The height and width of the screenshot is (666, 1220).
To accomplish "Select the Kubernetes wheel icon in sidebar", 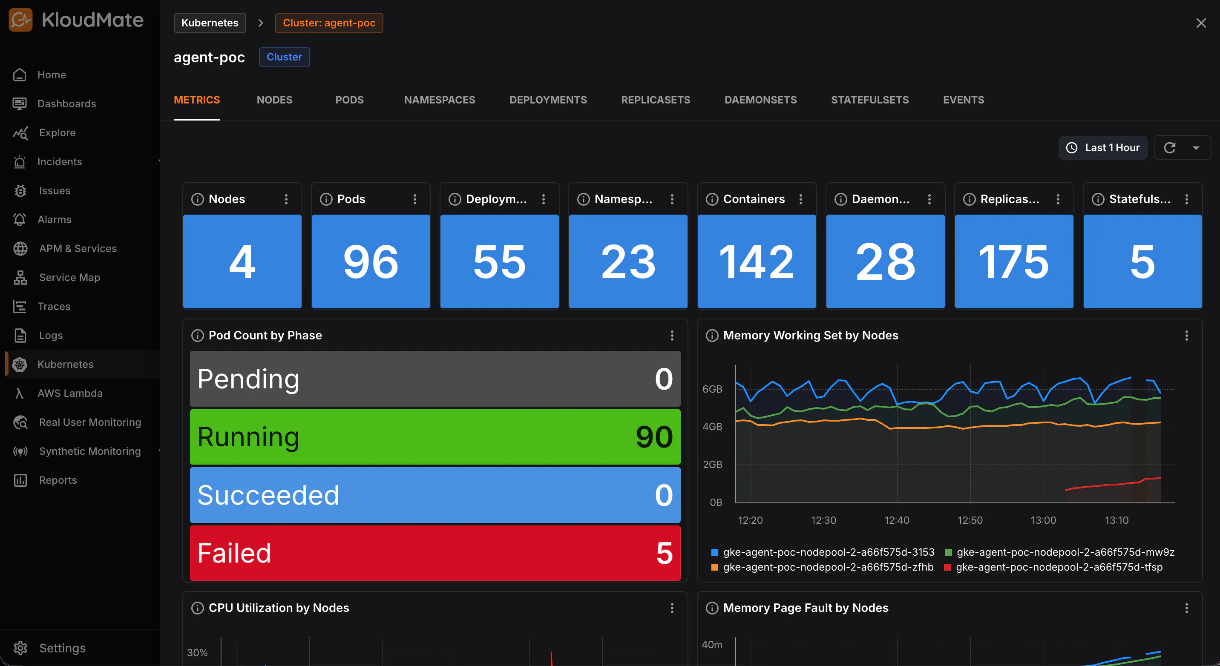I will click(20, 365).
